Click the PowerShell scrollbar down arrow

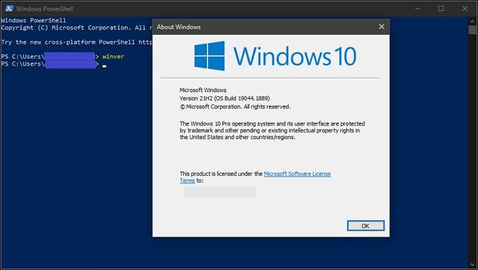[473, 265]
